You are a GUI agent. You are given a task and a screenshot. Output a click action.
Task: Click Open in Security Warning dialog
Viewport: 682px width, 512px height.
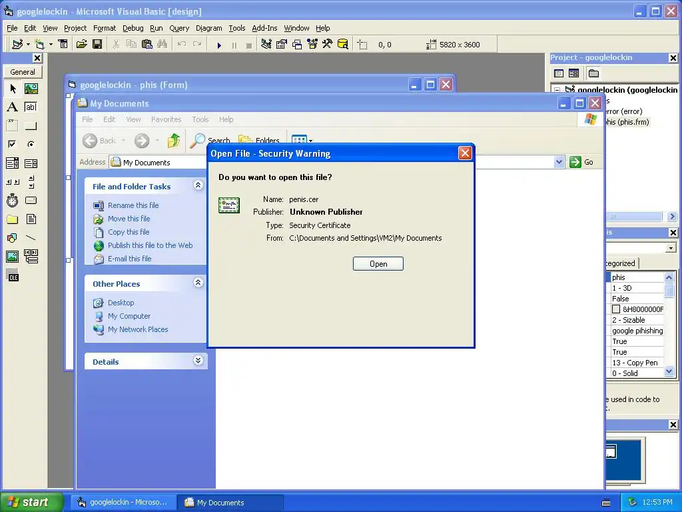click(x=378, y=264)
